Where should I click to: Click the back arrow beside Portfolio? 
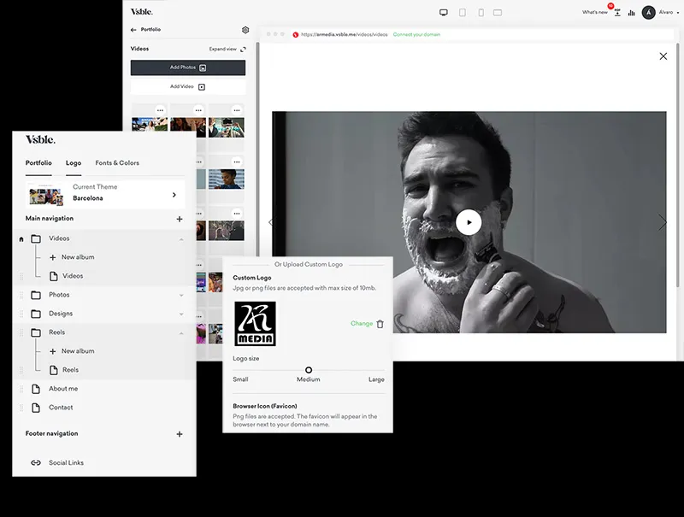pos(133,29)
